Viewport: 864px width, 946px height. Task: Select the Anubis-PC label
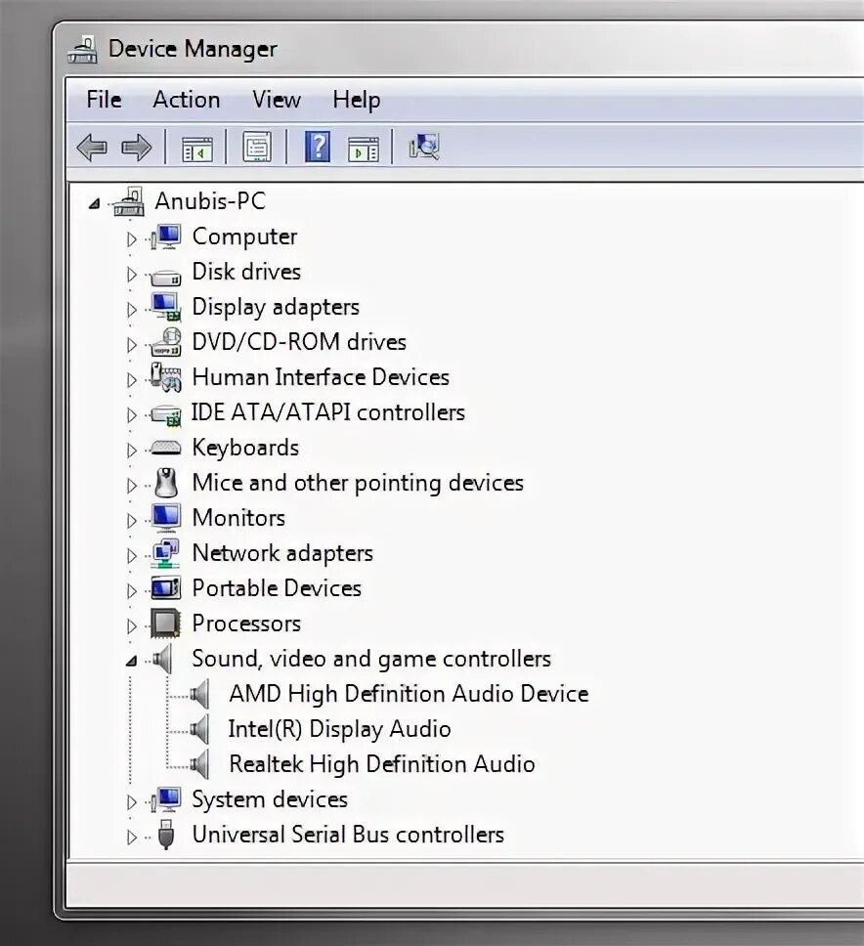pyautogui.click(x=210, y=201)
